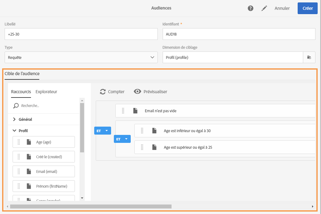Collapse the Profil section
This screenshot has height=214, width=321.
point(14,131)
